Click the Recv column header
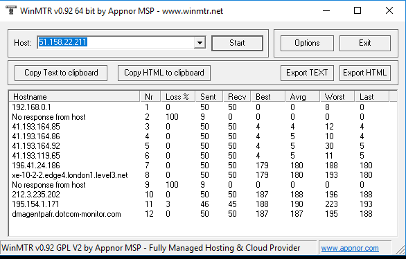 (237, 97)
